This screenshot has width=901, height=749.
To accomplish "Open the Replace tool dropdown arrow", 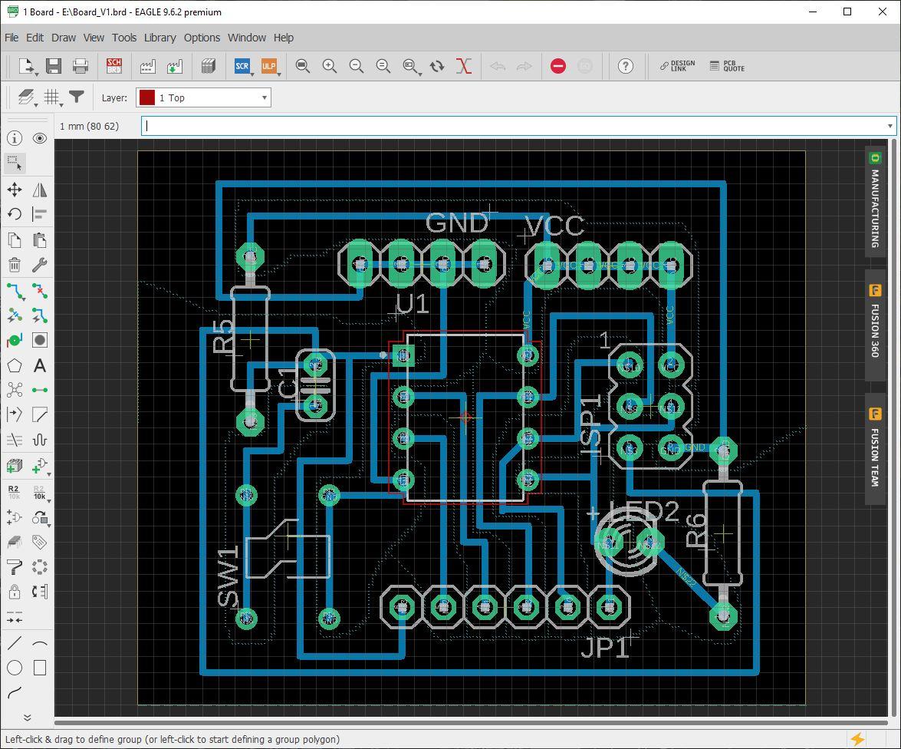I will [49, 526].
